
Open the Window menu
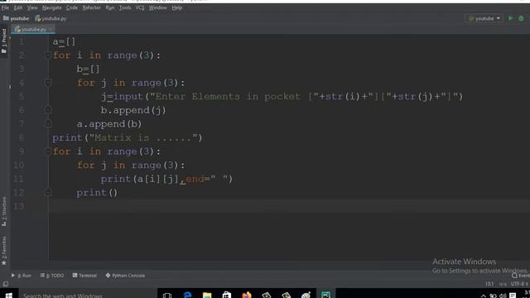(158, 7)
